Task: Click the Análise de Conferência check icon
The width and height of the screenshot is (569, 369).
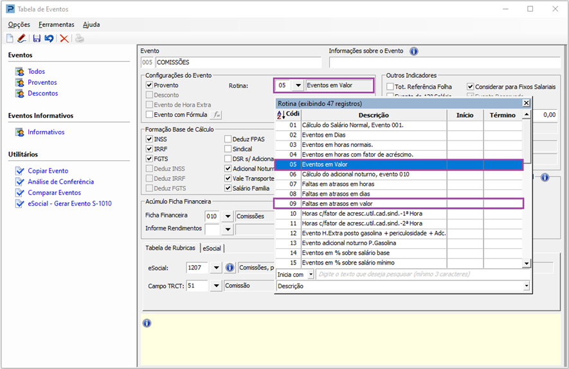Action: pyautogui.click(x=19, y=182)
